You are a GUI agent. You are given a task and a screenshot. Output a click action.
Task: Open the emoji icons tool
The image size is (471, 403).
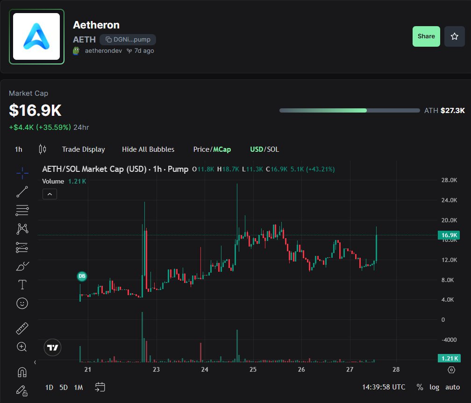point(22,304)
